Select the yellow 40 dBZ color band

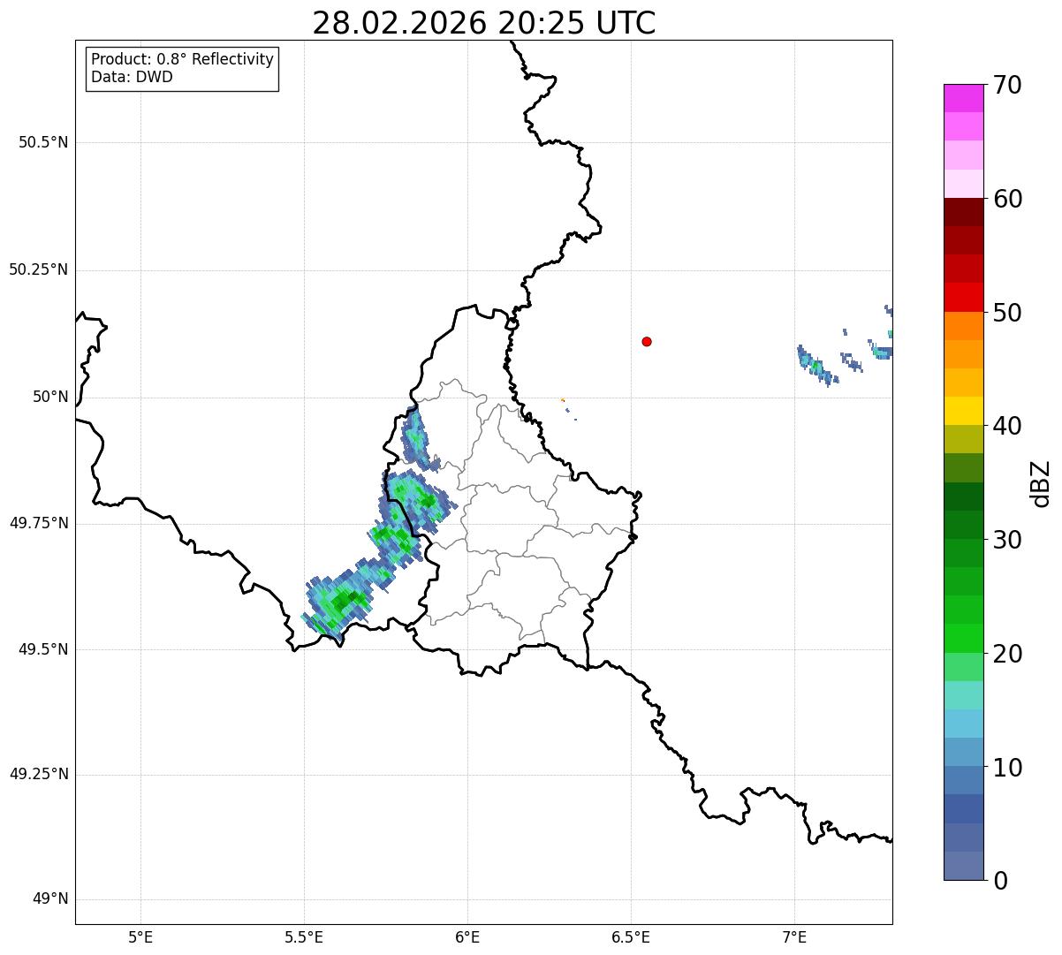tap(963, 411)
